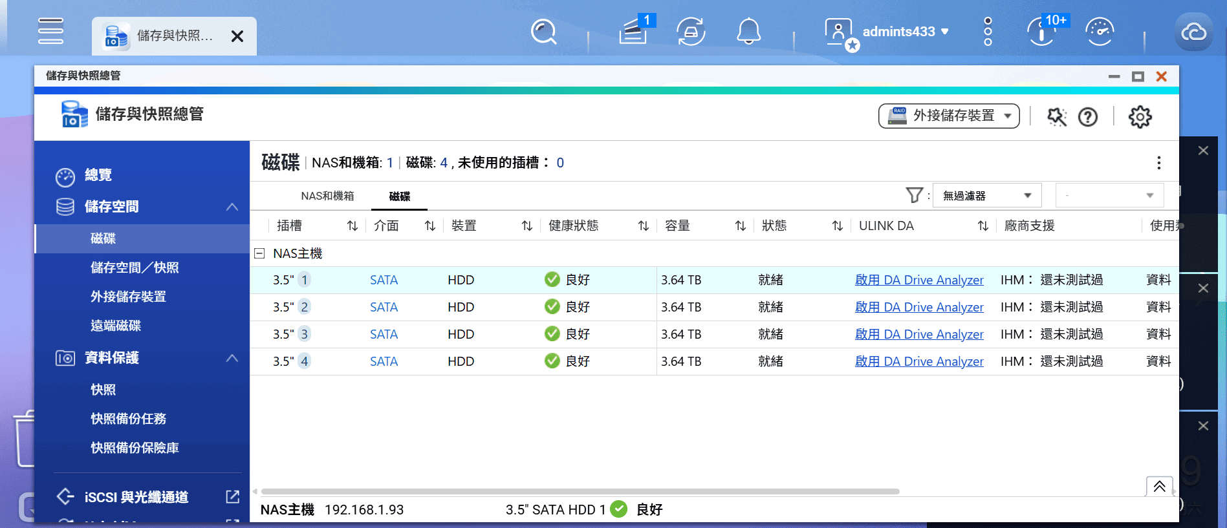Click the desktop search magnifier icon

[543, 31]
